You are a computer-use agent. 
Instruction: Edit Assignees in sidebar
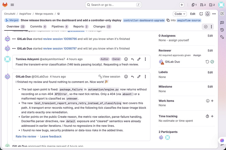point(210,36)
